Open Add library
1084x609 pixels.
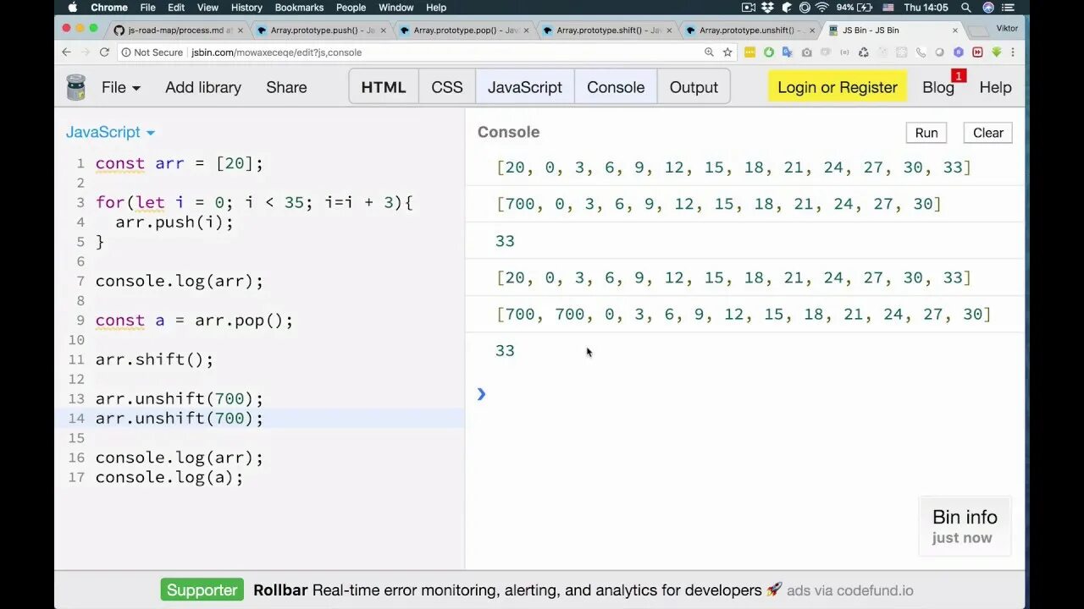[x=203, y=87]
